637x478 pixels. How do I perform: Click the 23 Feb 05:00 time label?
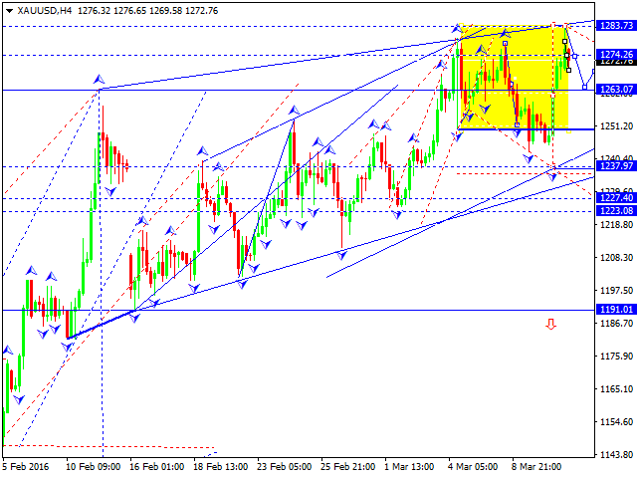tap(285, 467)
